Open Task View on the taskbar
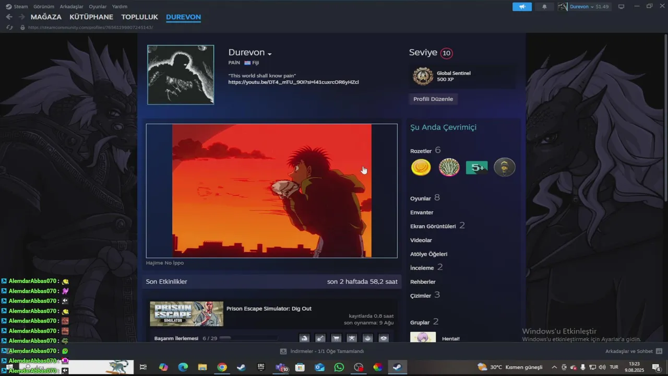Image resolution: width=668 pixels, height=376 pixels. pyautogui.click(x=143, y=367)
